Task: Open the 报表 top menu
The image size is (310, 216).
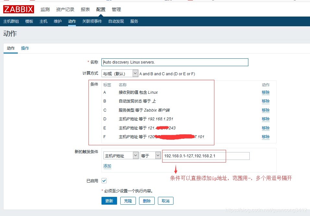Action: (85, 9)
